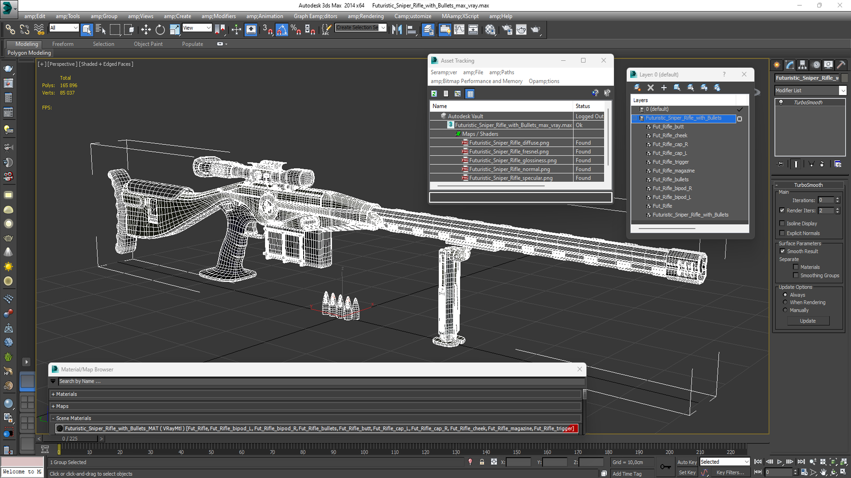Select the When Rendering radio option
This screenshot has width=851, height=478.
(785, 302)
